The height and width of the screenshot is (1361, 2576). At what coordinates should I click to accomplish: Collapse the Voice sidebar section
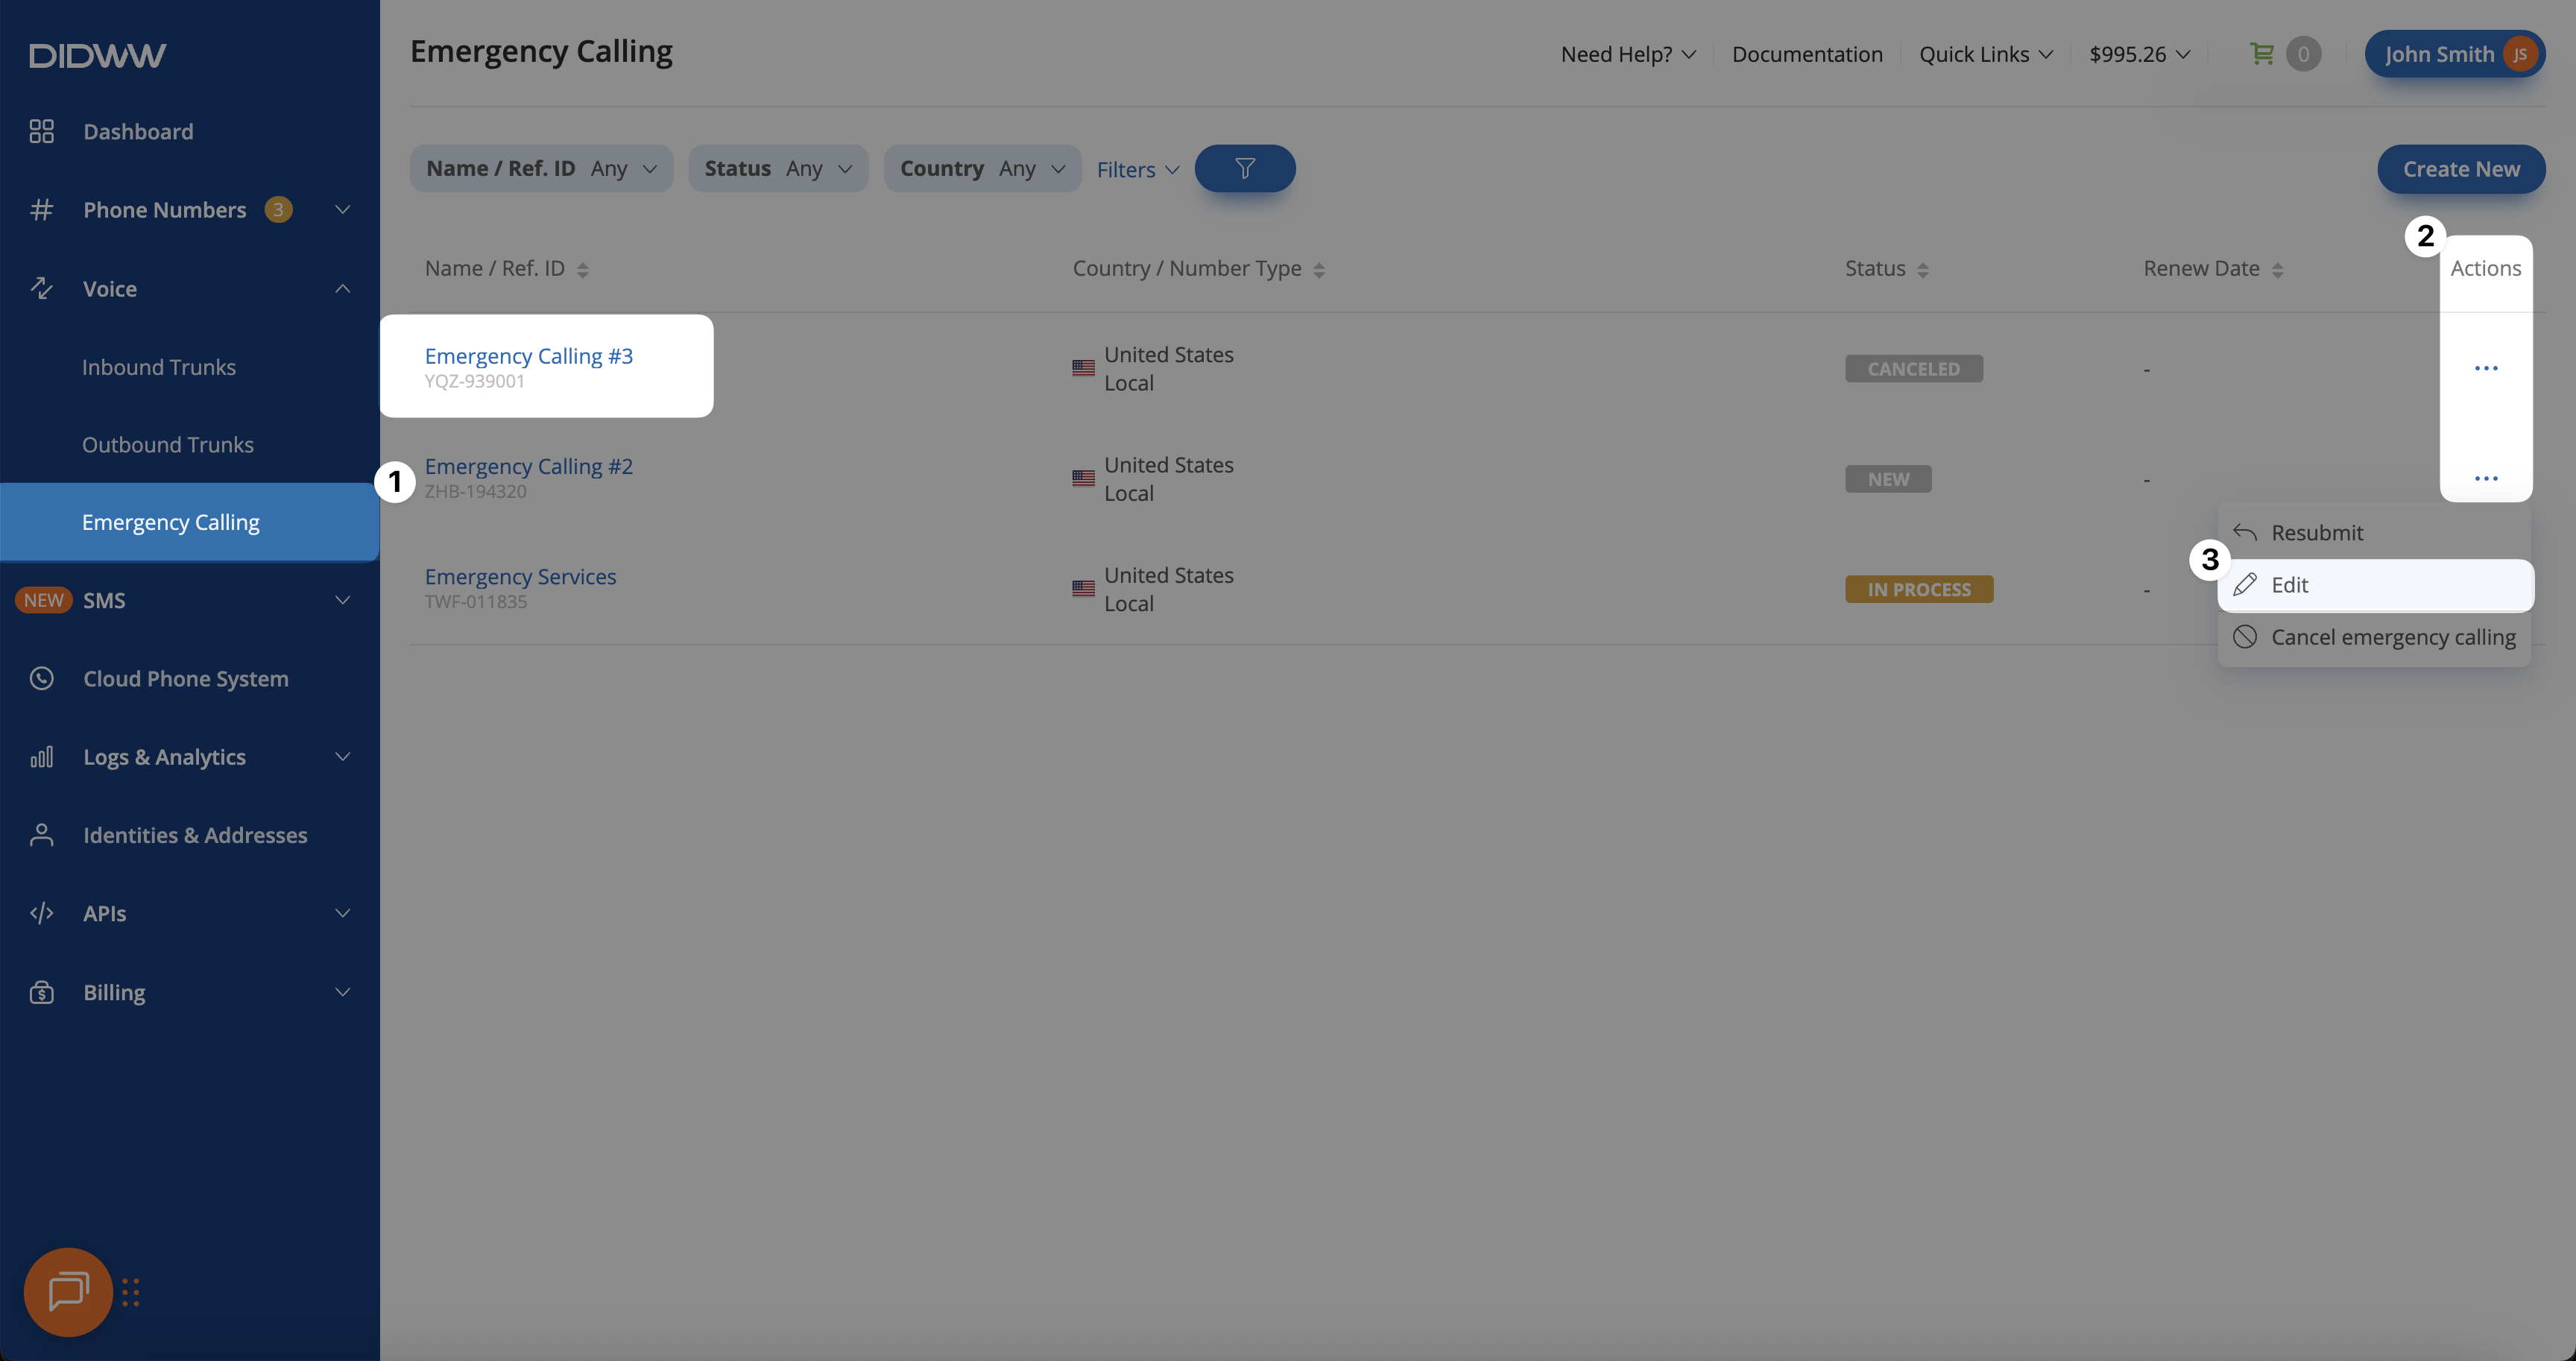342,289
